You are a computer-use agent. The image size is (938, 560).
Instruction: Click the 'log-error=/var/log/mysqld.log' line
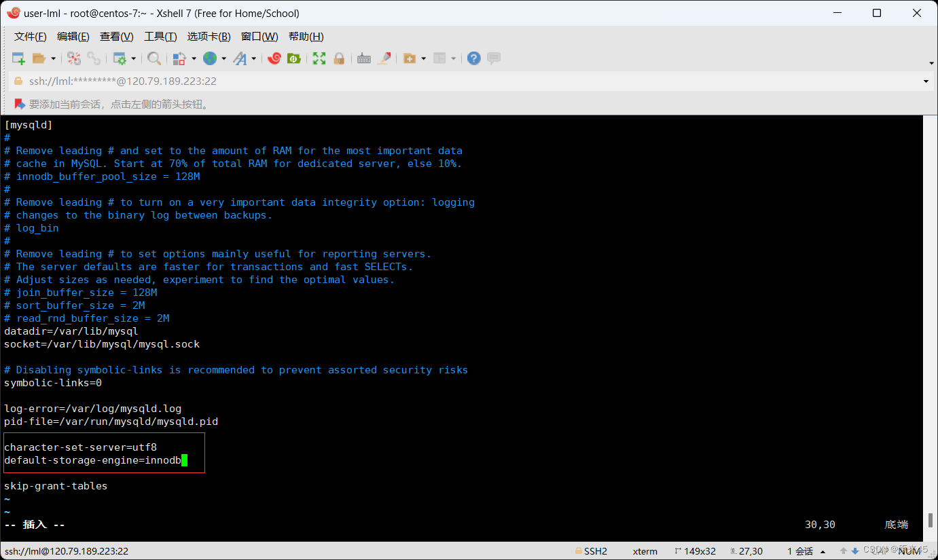click(x=92, y=409)
